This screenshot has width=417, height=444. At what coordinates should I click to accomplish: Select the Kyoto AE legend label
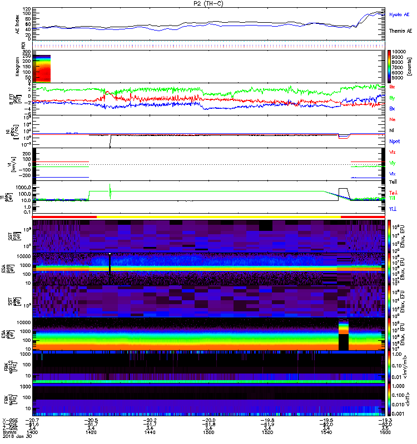[x=399, y=15]
